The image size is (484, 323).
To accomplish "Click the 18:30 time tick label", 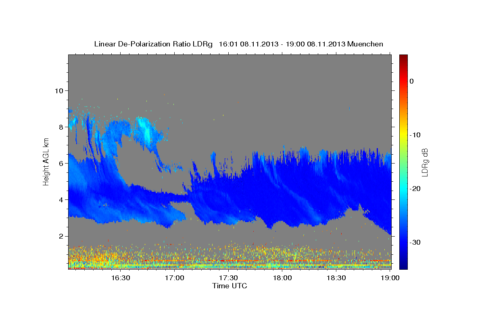I will tap(336, 278).
